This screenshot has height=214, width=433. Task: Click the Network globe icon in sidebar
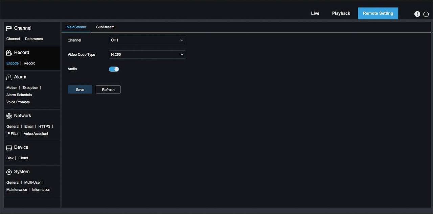tap(9, 115)
